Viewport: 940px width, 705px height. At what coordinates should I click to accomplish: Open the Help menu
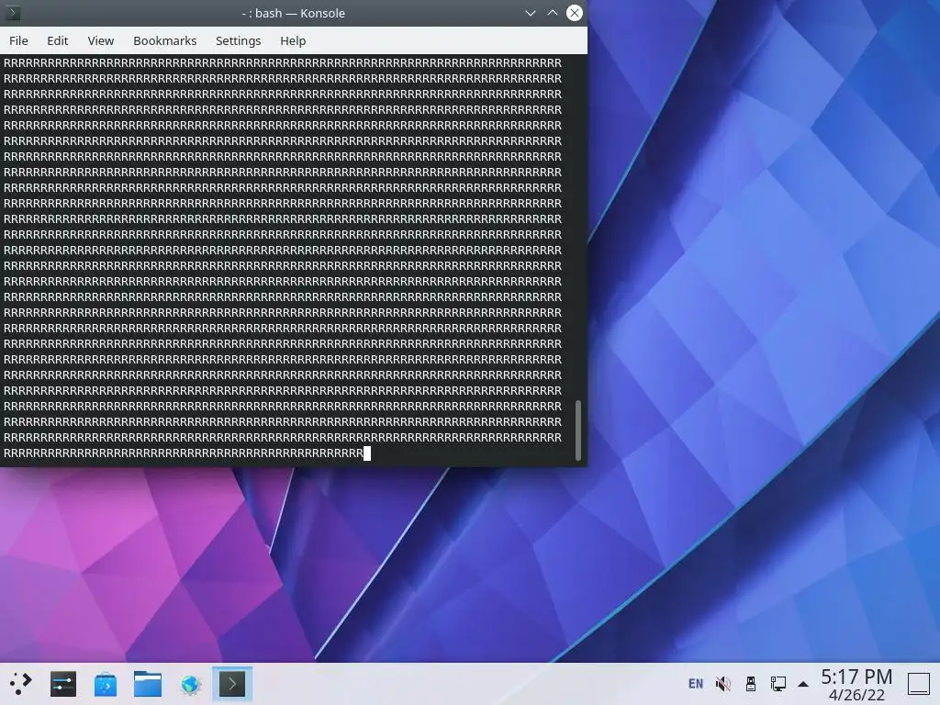(293, 40)
